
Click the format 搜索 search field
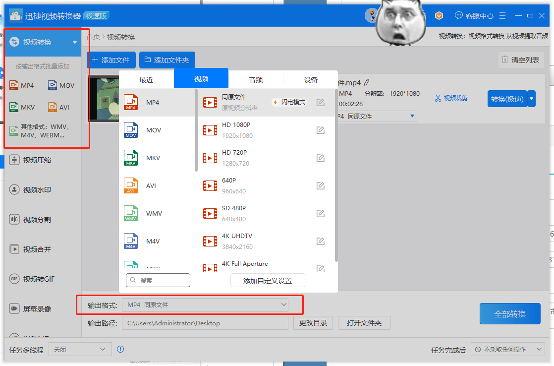[x=158, y=280]
